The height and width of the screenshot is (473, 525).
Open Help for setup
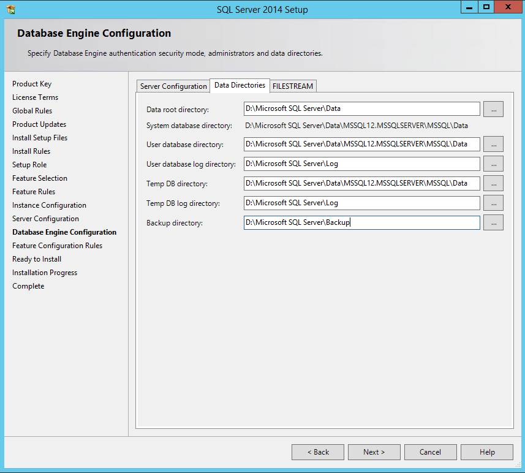(487, 452)
